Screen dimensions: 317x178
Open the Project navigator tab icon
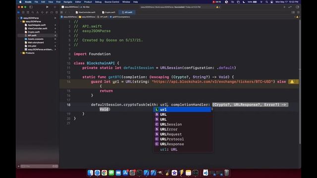point(19,12)
